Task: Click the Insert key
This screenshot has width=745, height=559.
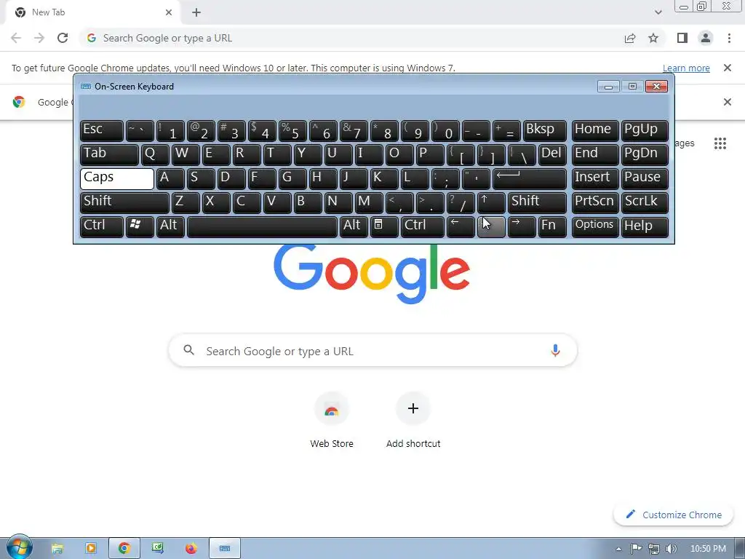Action: click(595, 178)
